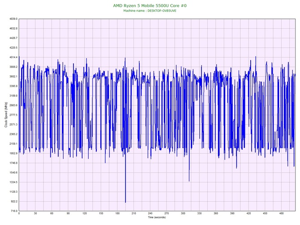Select the 1540.6 y-axis value
Screen dimensions: 300x225
[13, 173]
